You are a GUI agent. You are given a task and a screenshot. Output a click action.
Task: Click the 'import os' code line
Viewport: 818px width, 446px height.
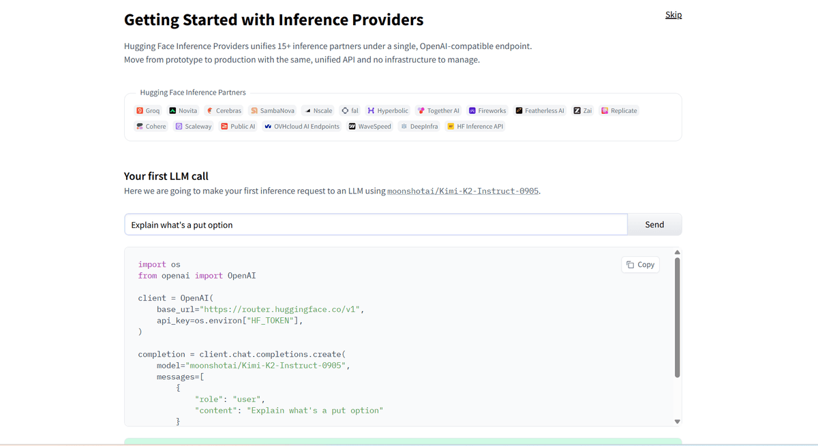click(x=159, y=264)
